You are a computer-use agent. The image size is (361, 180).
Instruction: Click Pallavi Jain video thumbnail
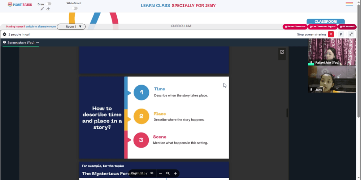coord(332,52)
